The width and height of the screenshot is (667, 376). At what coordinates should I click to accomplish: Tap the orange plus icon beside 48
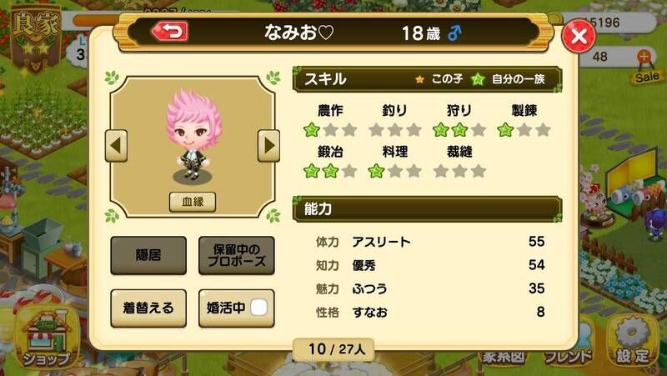pos(644,56)
